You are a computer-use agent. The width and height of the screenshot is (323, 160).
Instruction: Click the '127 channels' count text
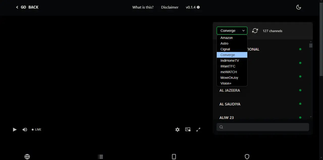click(273, 31)
